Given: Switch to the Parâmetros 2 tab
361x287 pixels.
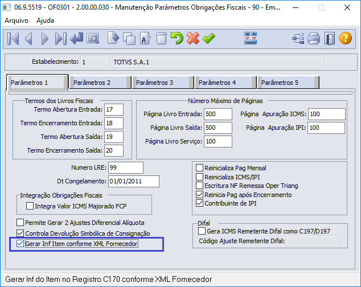Looking at the screenshot, I should [100, 83].
